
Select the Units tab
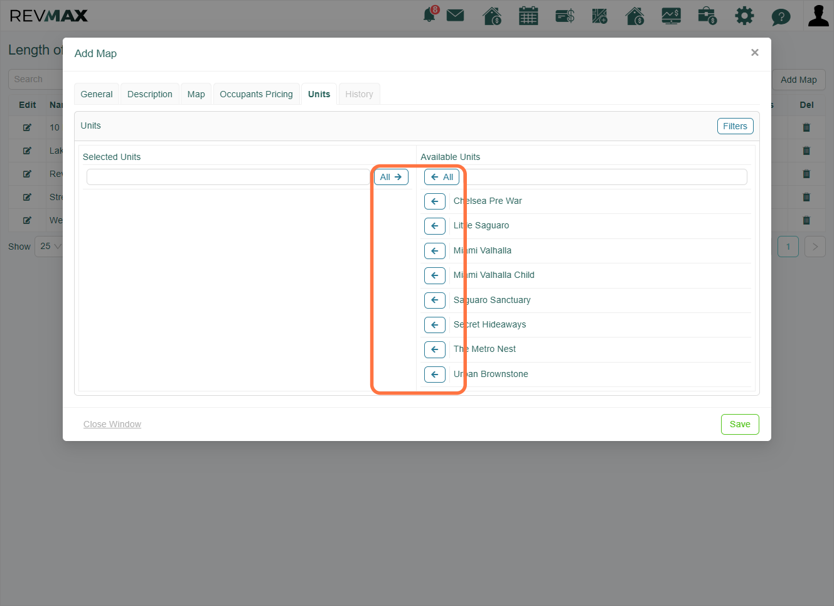pos(319,94)
